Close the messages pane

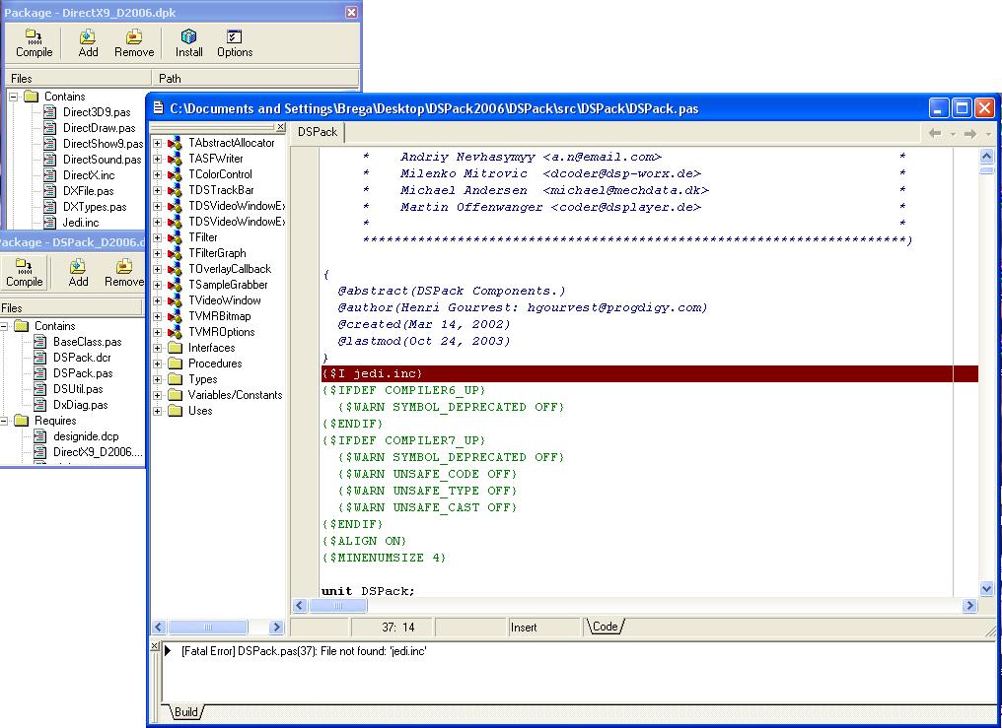click(155, 645)
